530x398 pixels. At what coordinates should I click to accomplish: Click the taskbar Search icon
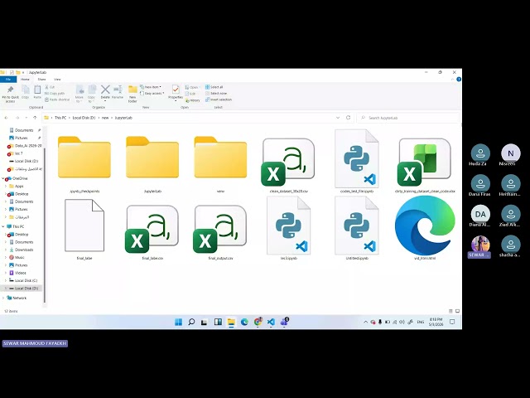[x=191, y=322]
